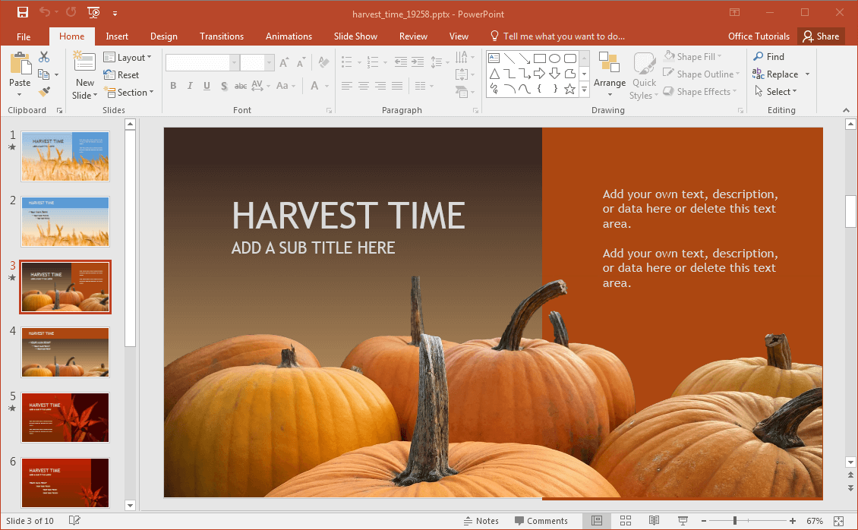
Task: Click the Font Color A button
Action: [x=314, y=85]
